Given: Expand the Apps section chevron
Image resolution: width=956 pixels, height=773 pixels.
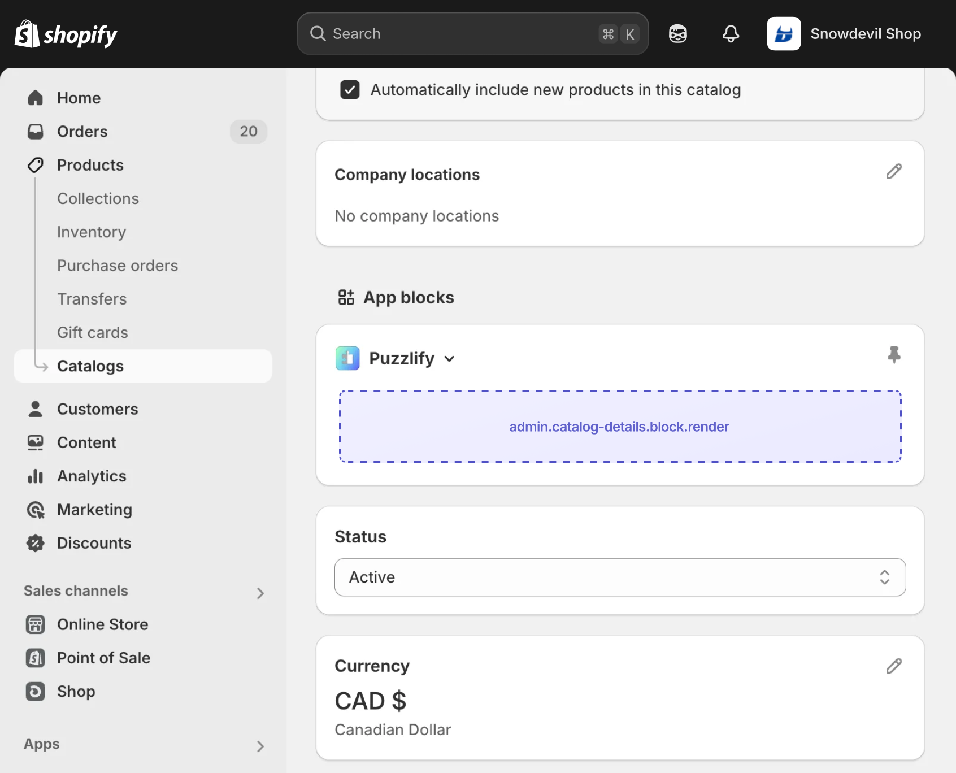Looking at the screenshot, I should (x=260, y=746).
